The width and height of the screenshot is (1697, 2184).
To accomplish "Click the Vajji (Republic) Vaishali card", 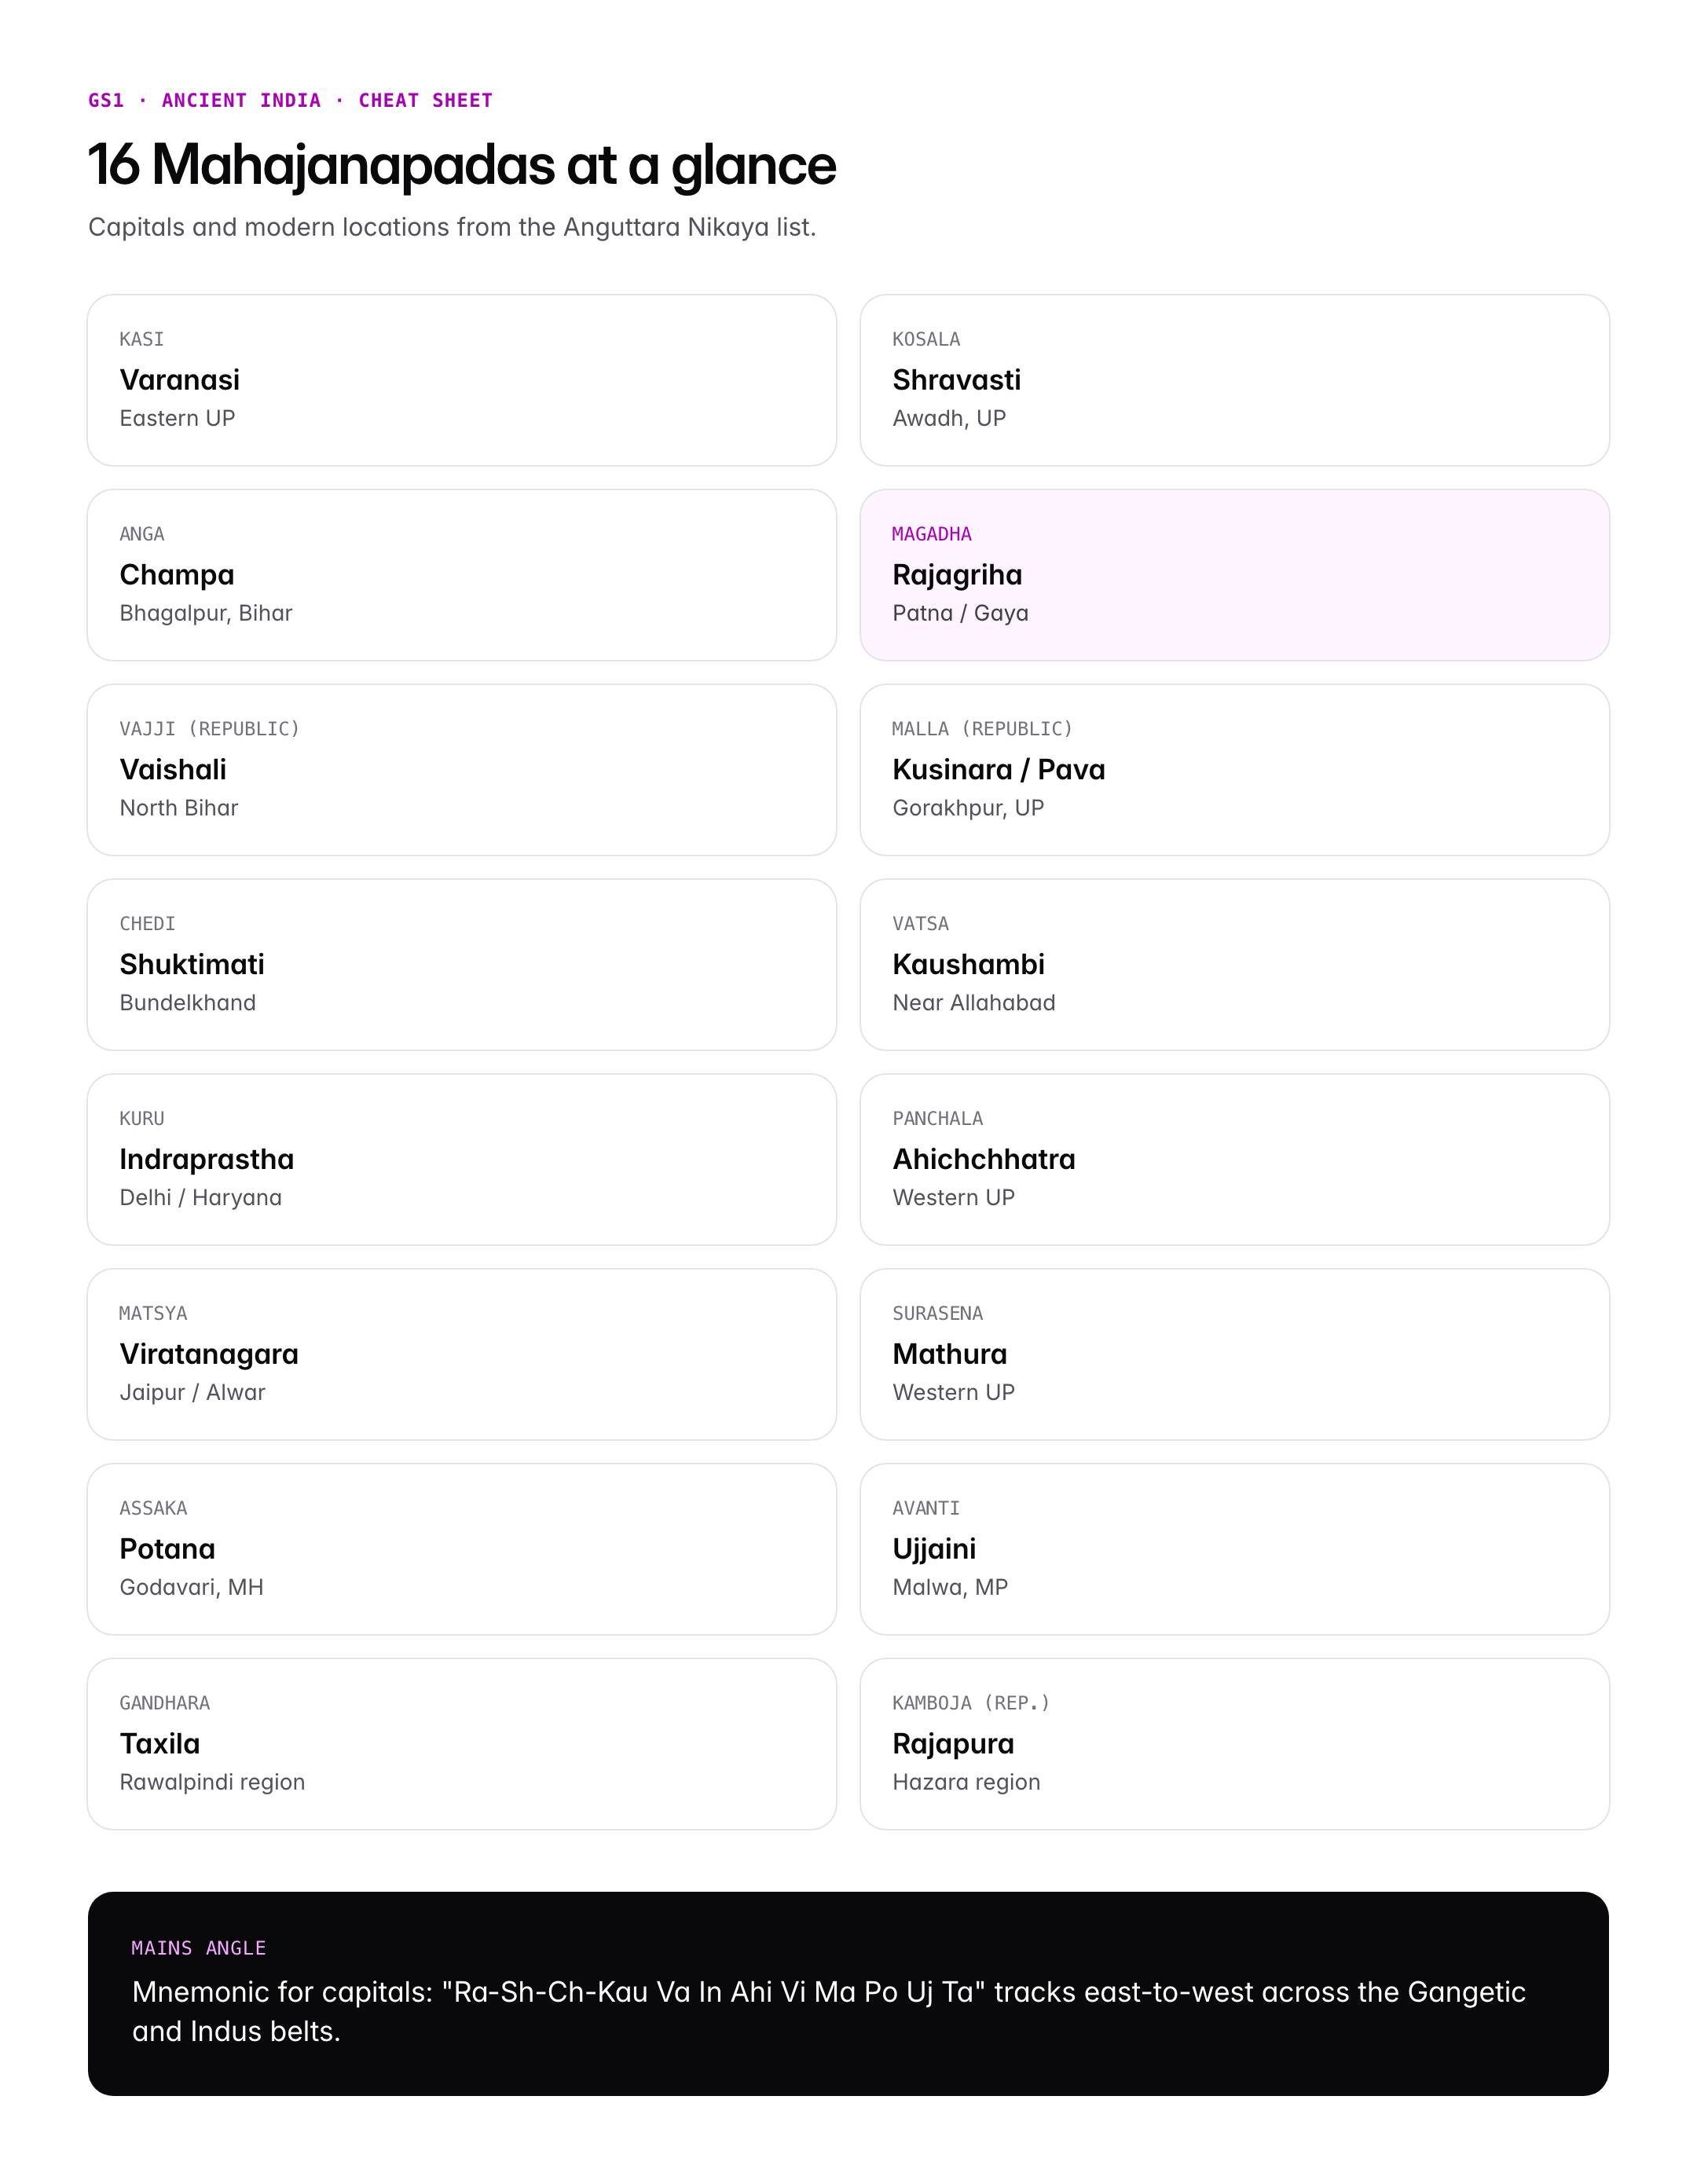I will tap(461, 770).
